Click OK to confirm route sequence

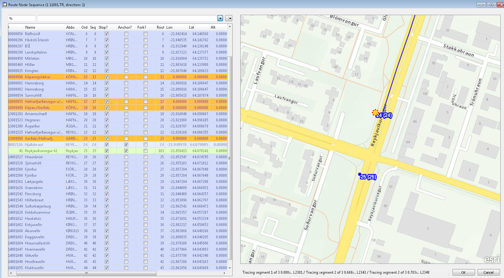pos(464,272)
